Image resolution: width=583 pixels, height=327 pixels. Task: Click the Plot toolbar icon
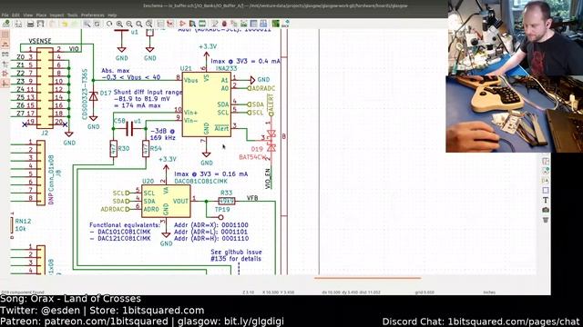[x=40, y=24]
